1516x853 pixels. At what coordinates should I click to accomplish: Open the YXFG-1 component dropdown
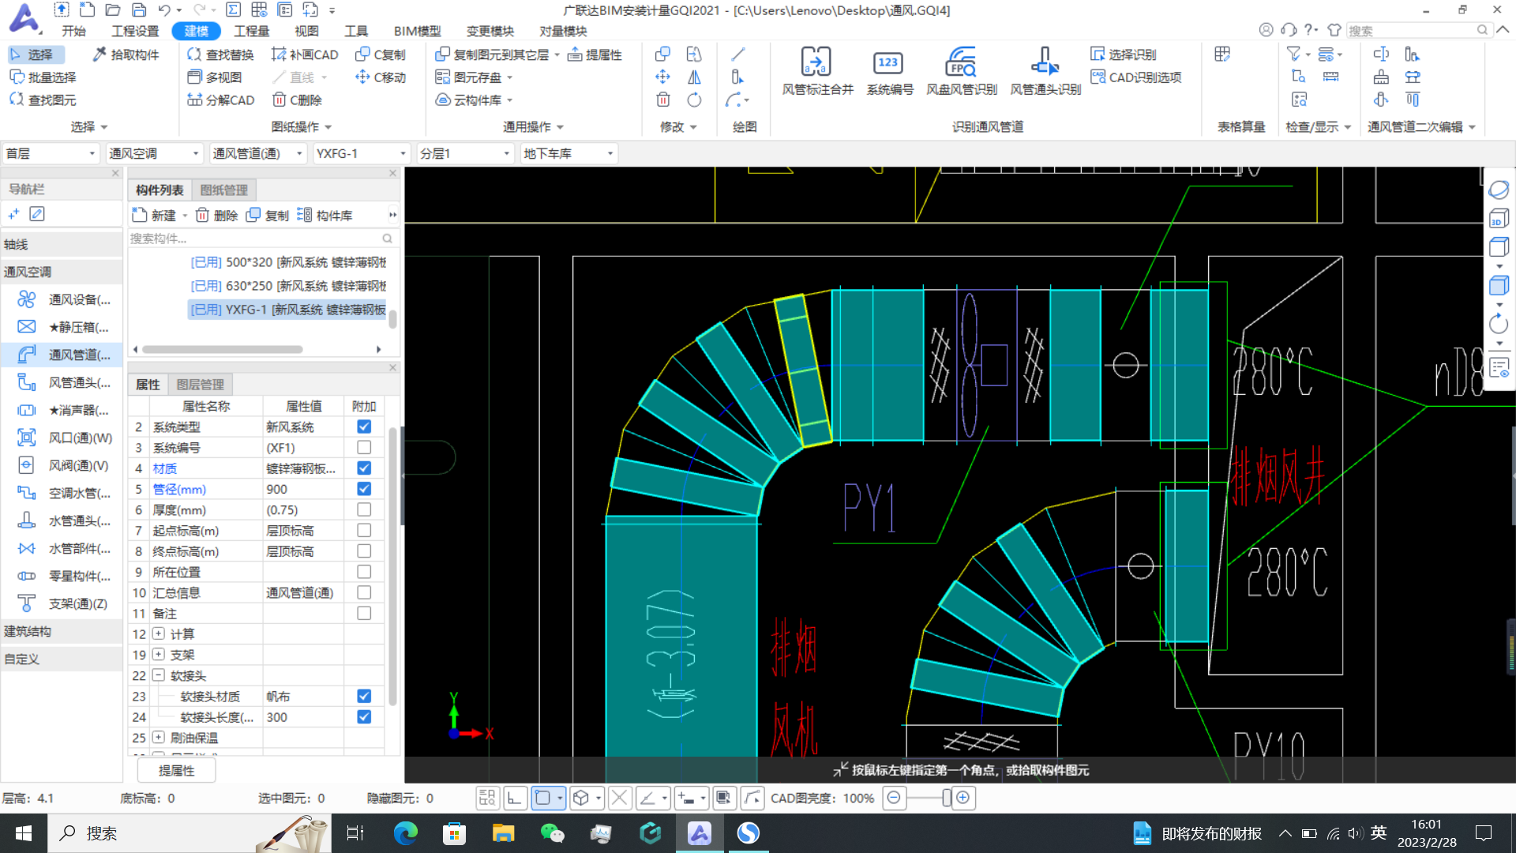361,153
